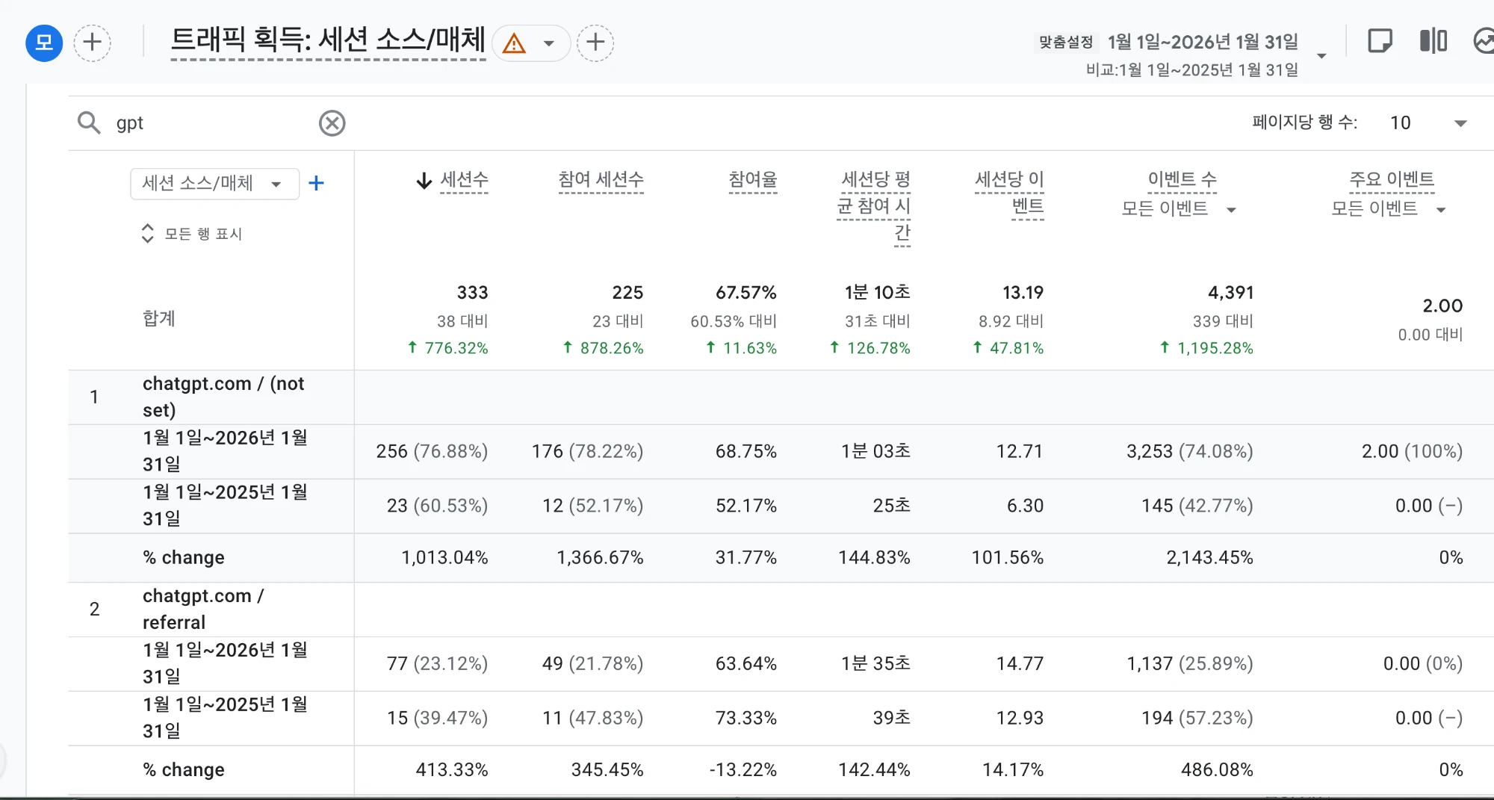
Task: Add a filter using the plus after the title
Action: tap(595, 43)
